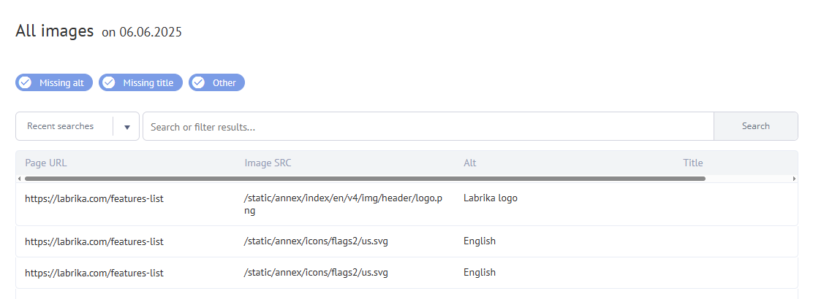Click the table's horizontal scrollbar thumb
This screenshot has width=813, height=299.
365,179
